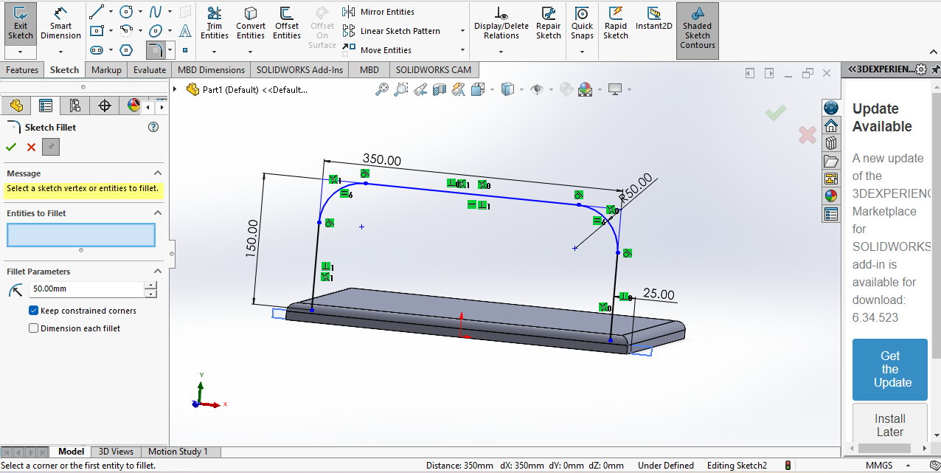
Task: Choose the Convert Entities tool
Action: (251, 24)
